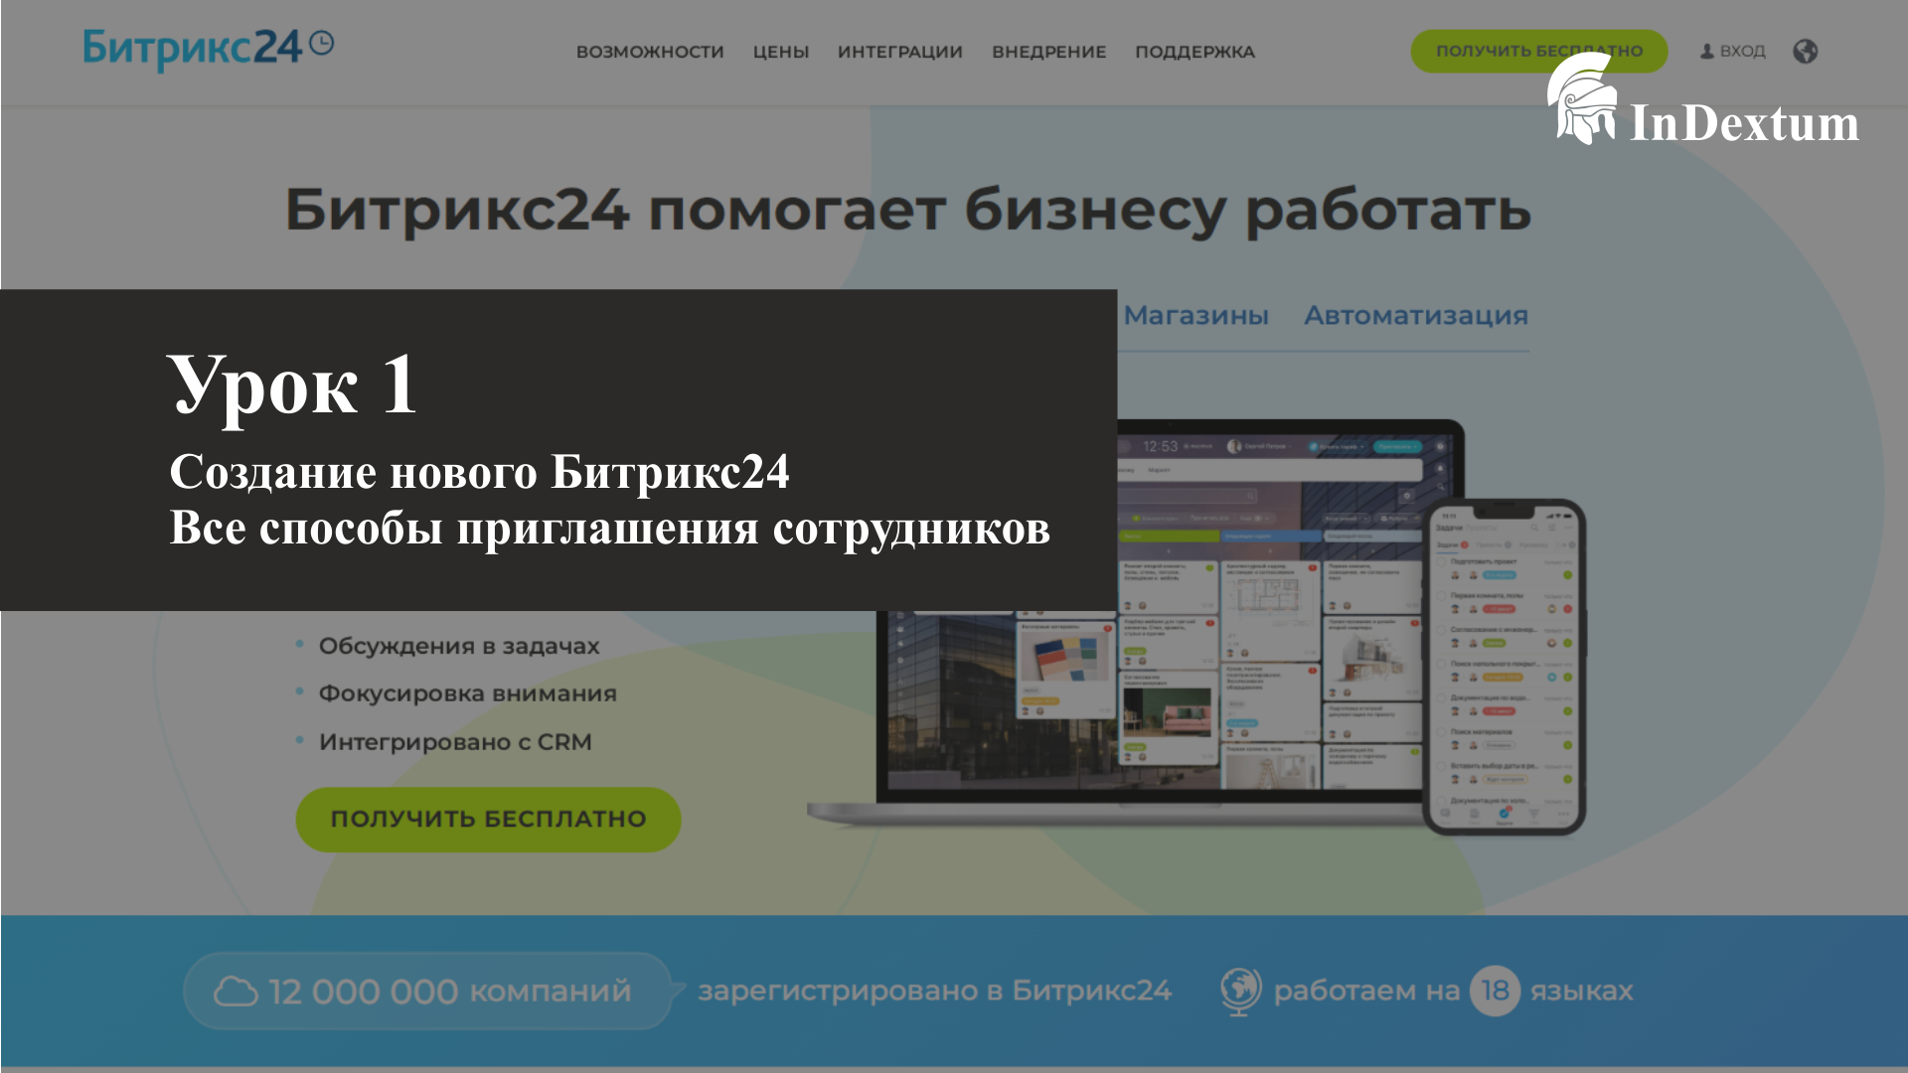
Task: Open the ЦЕНЫ menu item
Action: (780, 52)
